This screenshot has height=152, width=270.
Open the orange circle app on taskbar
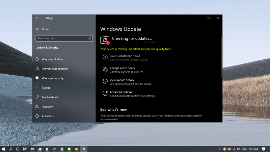[x=77, y=149]
